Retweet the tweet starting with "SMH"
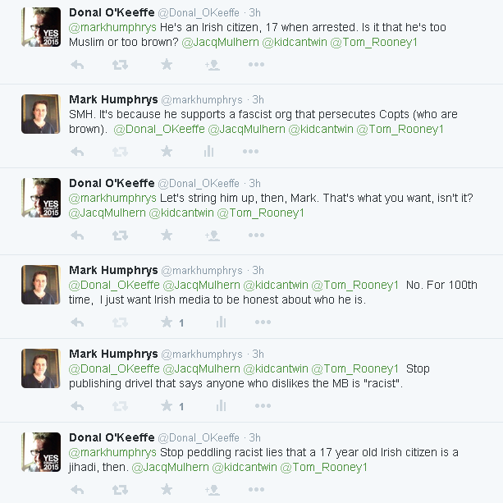Viewport: 503px width, 503px height. point(120,151)
